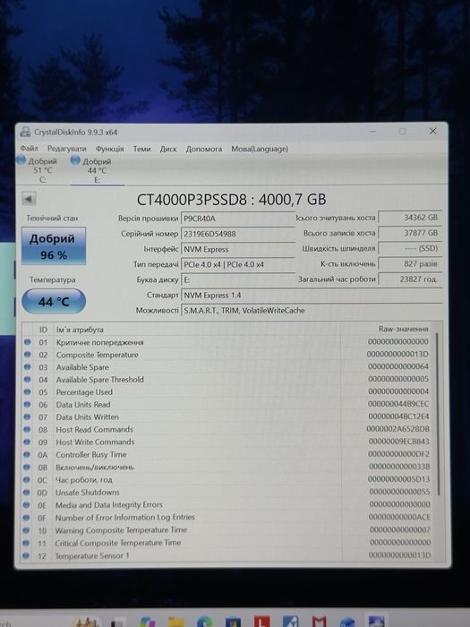Click the total host writes value 37877 GB
The image size is (470, 627).
410,233
